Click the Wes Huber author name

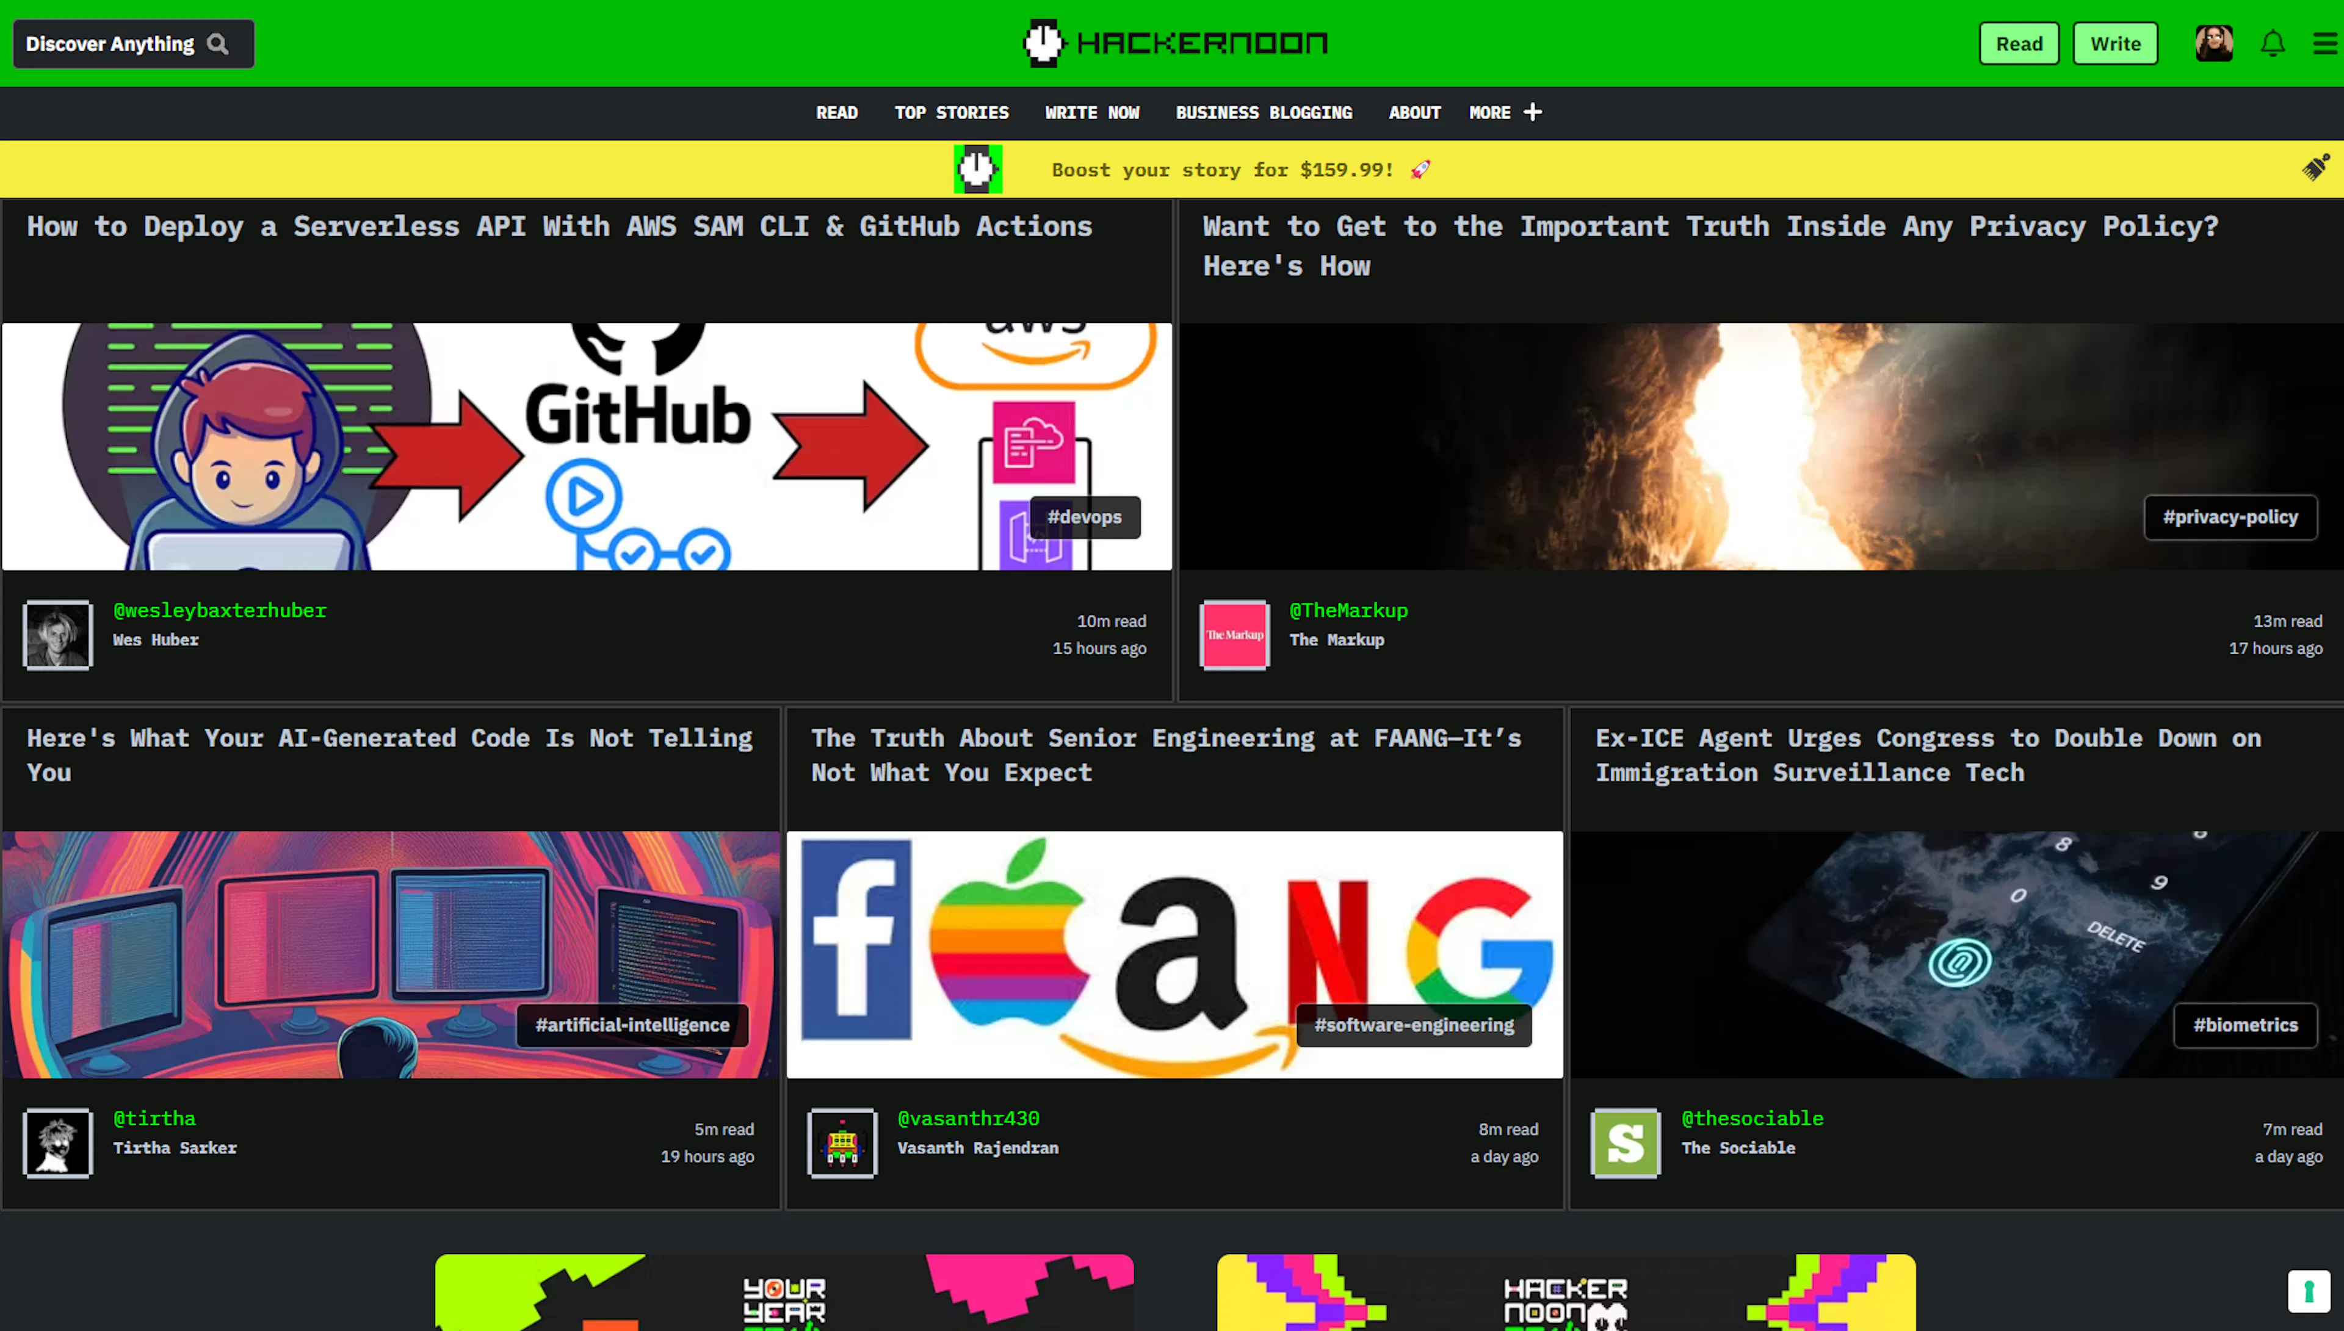[x=156, y=640]
